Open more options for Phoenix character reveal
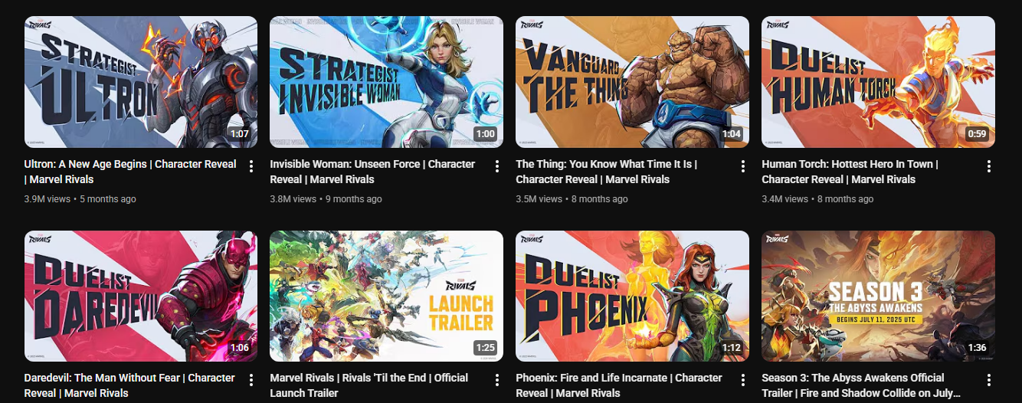 click(x=743, y=380)
